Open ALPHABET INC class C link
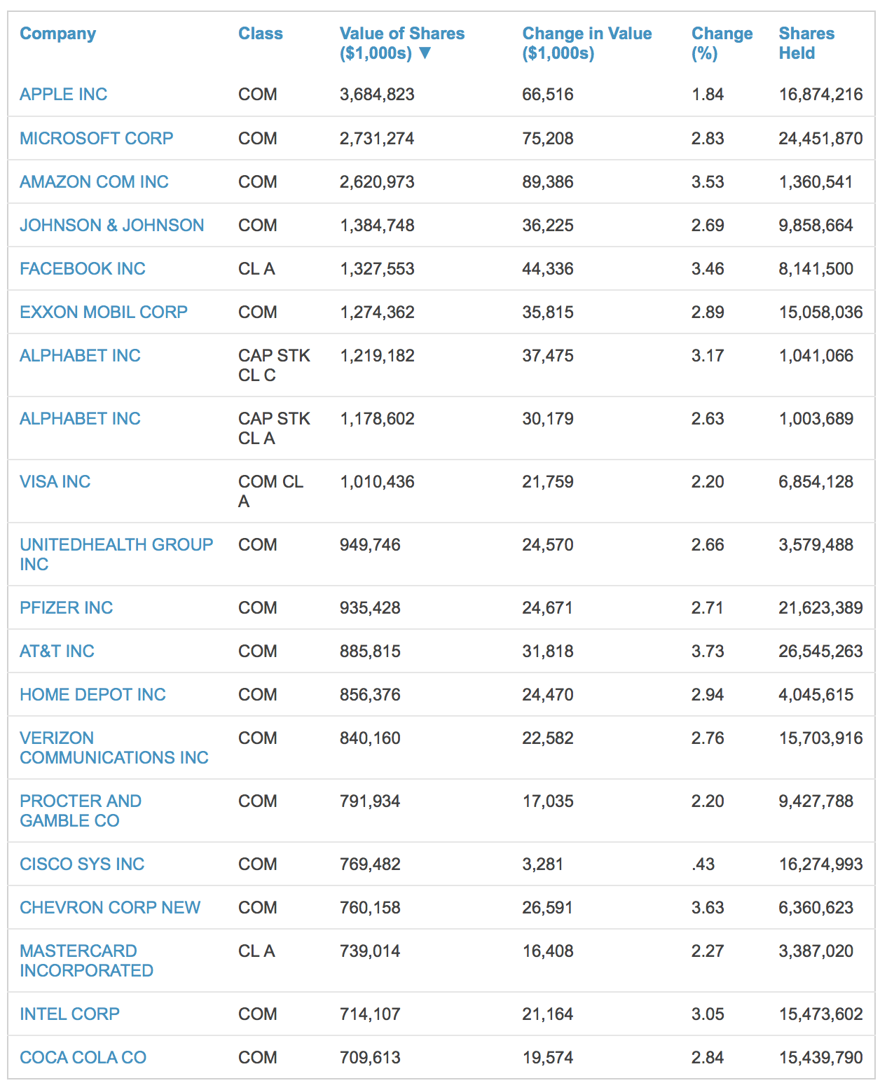This screenshot has width=887, height=1090. point(81,356)
